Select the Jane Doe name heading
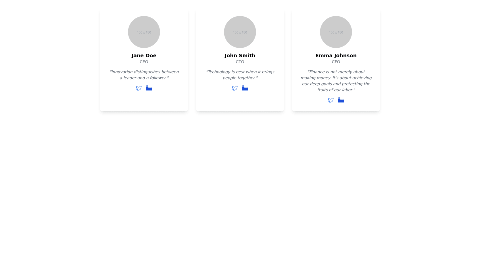The image size is (480, 270). (144, 55)
